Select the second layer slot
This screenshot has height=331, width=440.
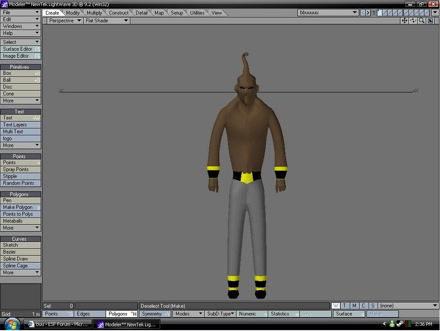pyautogui.click(x=385, y=12)
